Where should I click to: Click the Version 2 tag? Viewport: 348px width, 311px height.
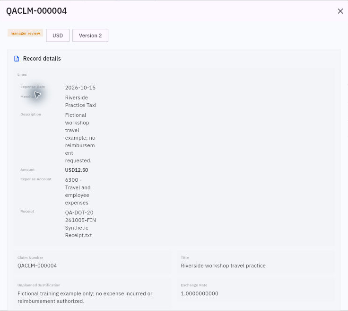[90, 36]
